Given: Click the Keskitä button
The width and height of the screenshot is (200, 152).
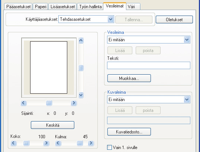Looking at the screenshot, I should (x=52, y=125).
